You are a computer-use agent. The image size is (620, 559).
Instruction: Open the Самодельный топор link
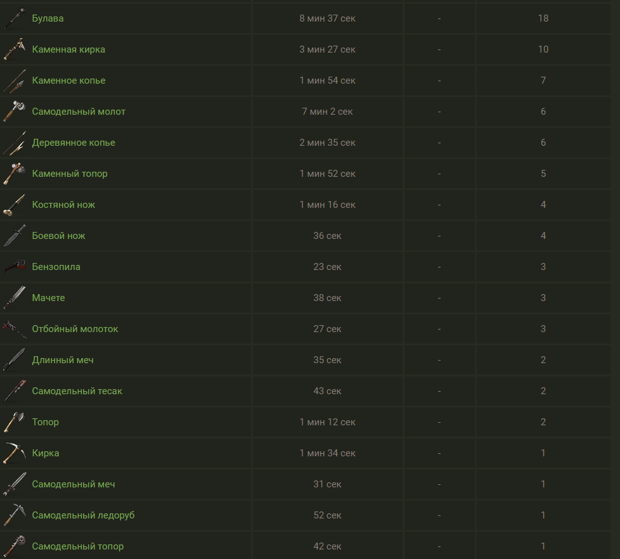pos(78,546)
